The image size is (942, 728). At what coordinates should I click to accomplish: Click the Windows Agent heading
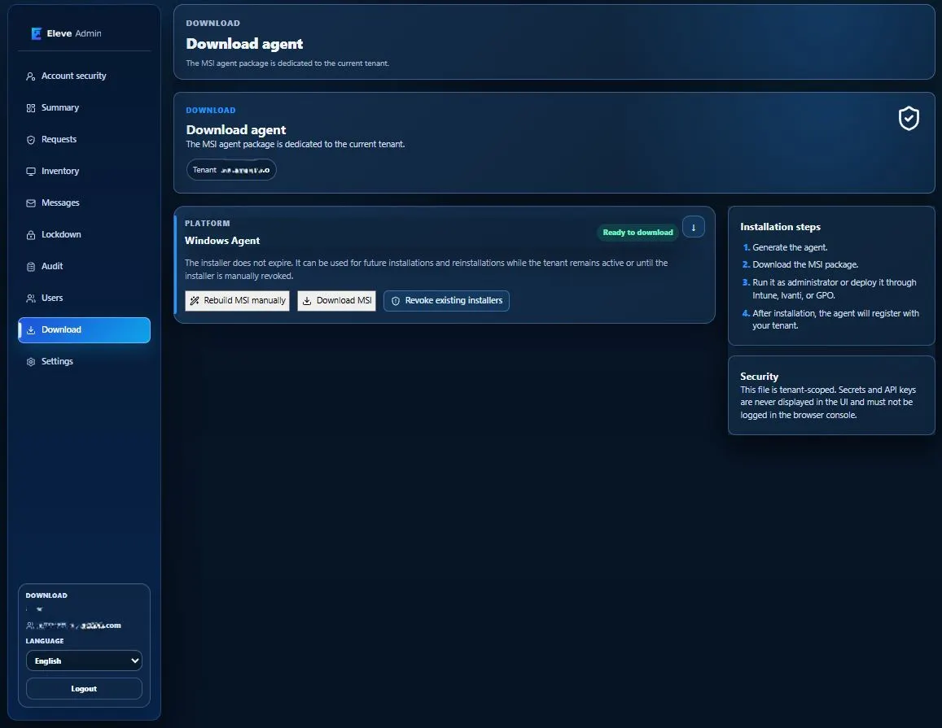click(x=222, y=241)
